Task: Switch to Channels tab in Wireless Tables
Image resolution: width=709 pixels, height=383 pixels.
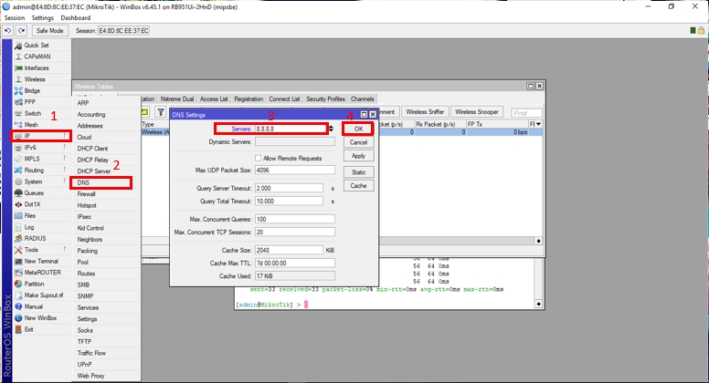Action: pyautogui.click(x=362, y=98)
